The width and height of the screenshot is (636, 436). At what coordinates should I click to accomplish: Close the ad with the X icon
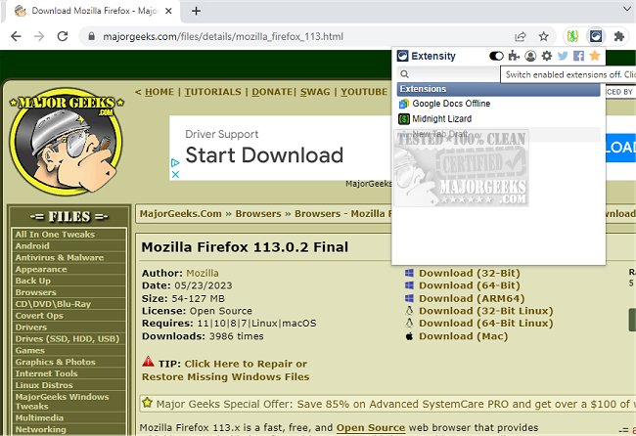(175, 174)
